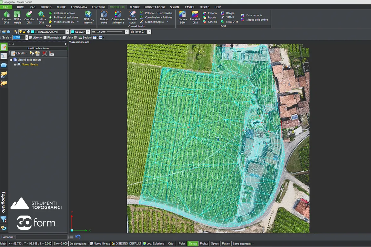This screenshot has height=247, width=371.
Task: Open the HELP tab
Action: (218, 7)
